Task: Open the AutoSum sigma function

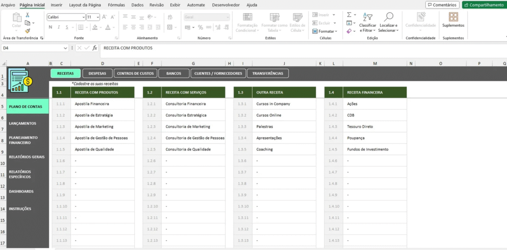Action: [349, 15]
